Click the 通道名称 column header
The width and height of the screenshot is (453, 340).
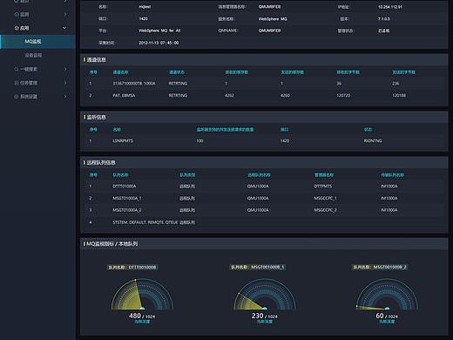click(x=120, y=72)
